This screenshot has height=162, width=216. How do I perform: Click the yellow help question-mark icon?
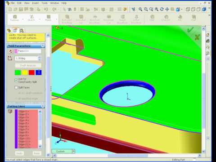[x=125, y=9]
